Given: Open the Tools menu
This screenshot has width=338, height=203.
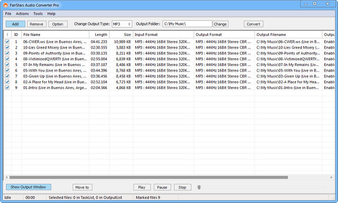Looking at the screenshot, I should (38, 14).
